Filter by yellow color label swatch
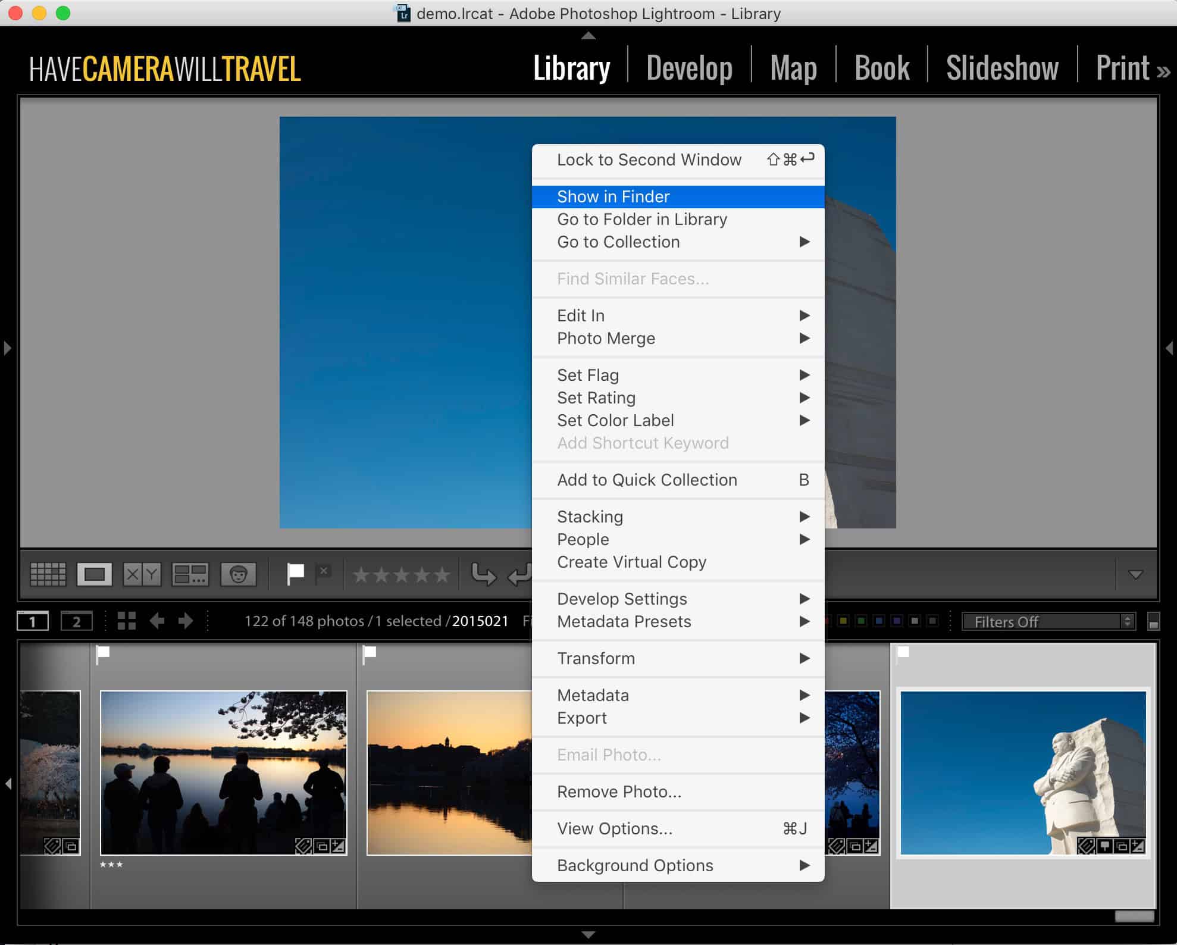The height and width of the screenshot is (945, 1177). (843, 621)
